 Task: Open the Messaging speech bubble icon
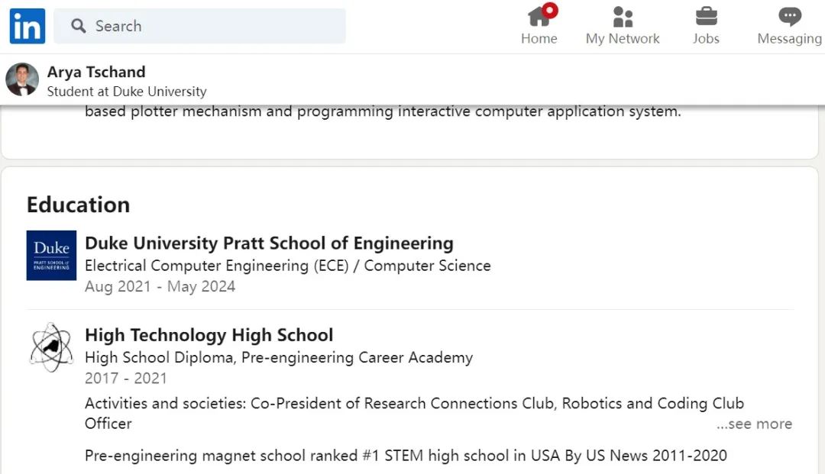789,16
